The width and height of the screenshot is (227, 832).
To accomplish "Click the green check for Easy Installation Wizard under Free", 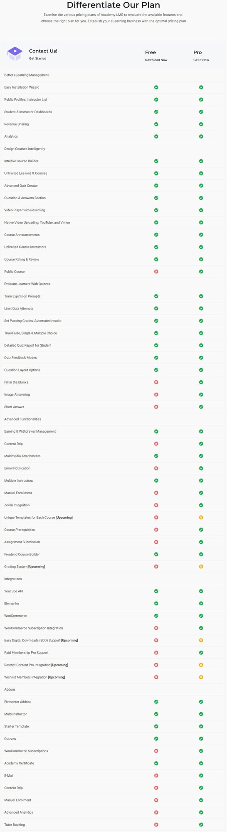I will tap(156, 87).
